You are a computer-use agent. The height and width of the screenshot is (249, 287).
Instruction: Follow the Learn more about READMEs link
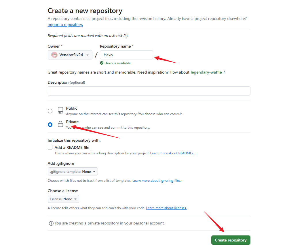tap(172, 153)
